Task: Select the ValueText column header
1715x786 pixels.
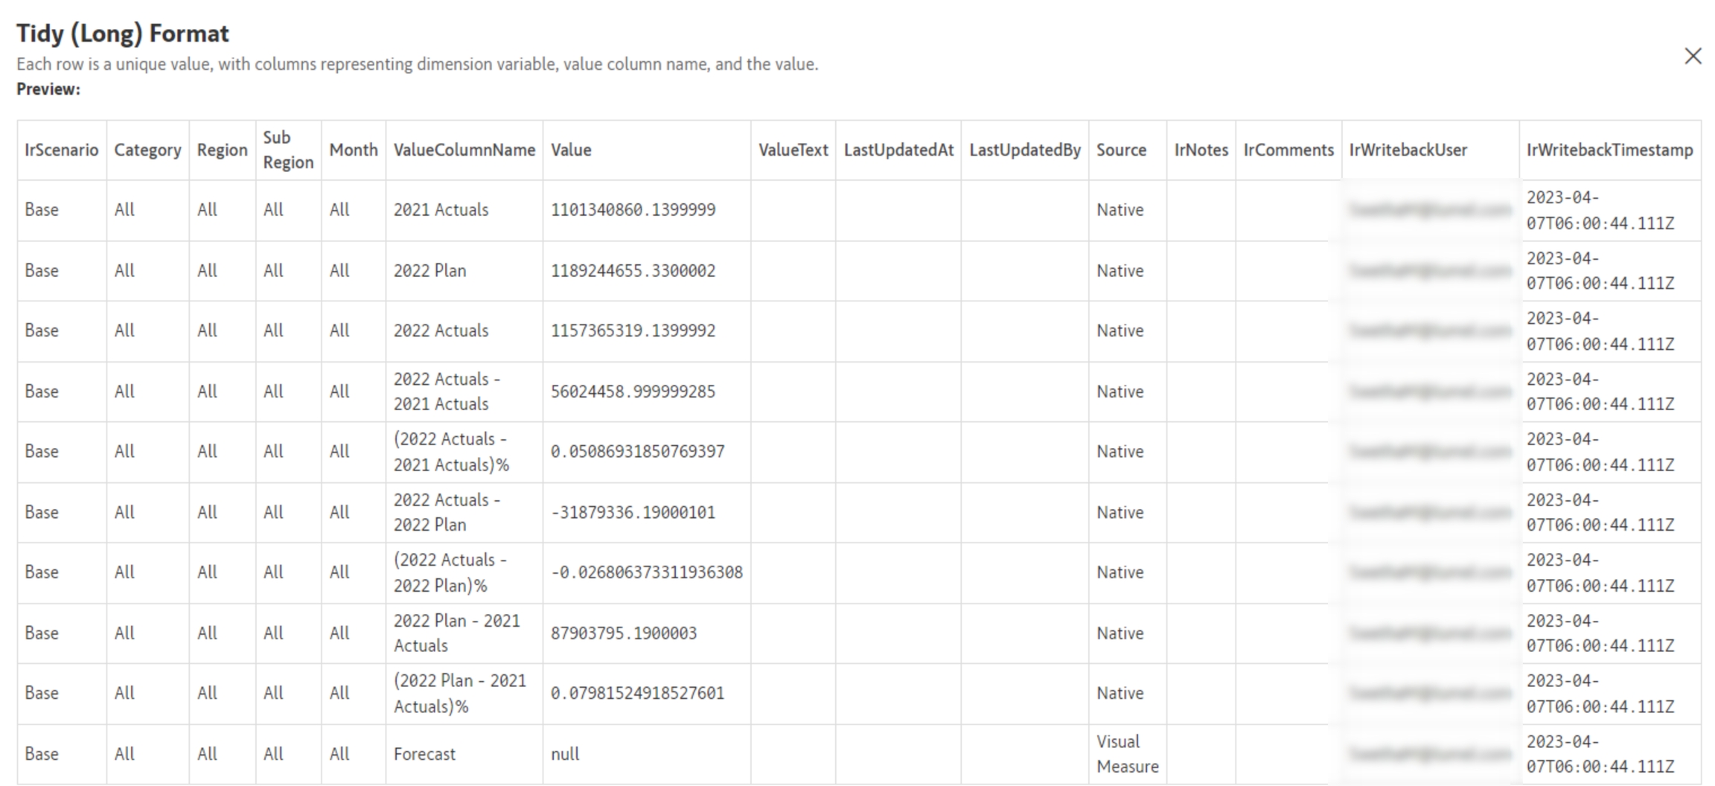Action: (x=793, y=150)
